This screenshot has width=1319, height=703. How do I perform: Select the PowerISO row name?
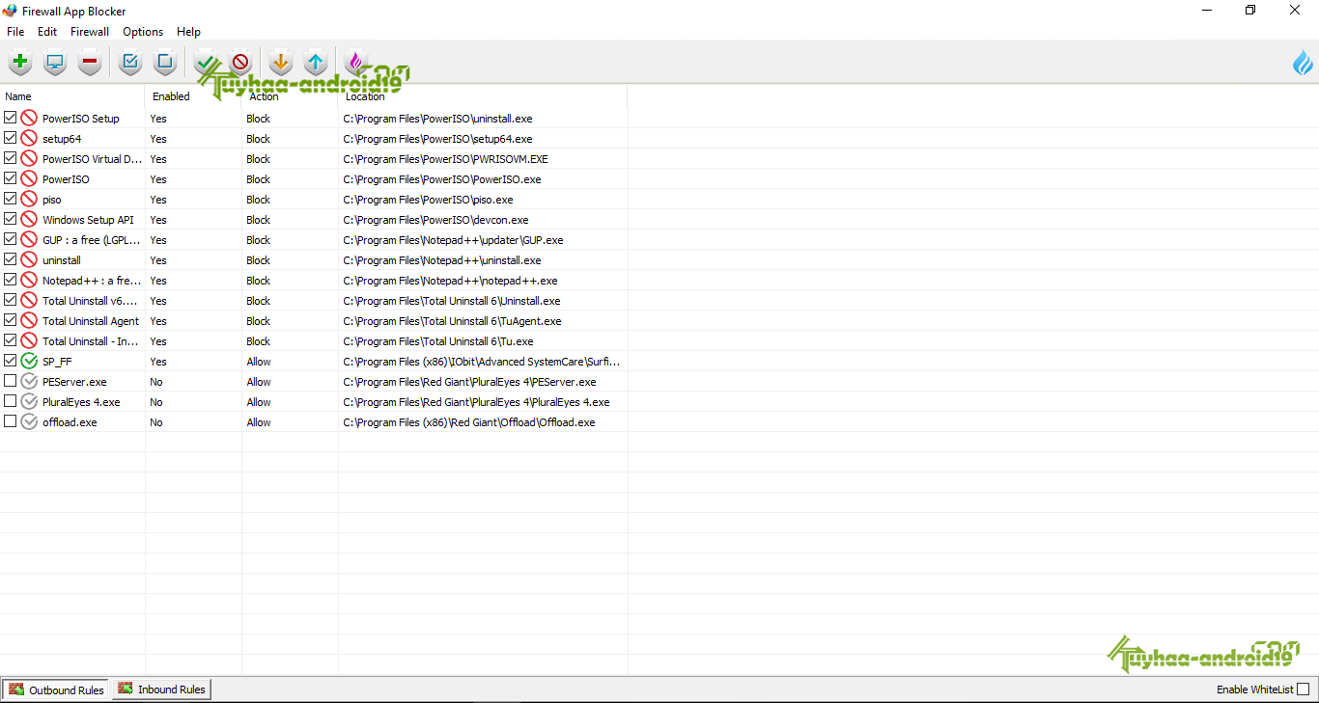click(66, 179)
